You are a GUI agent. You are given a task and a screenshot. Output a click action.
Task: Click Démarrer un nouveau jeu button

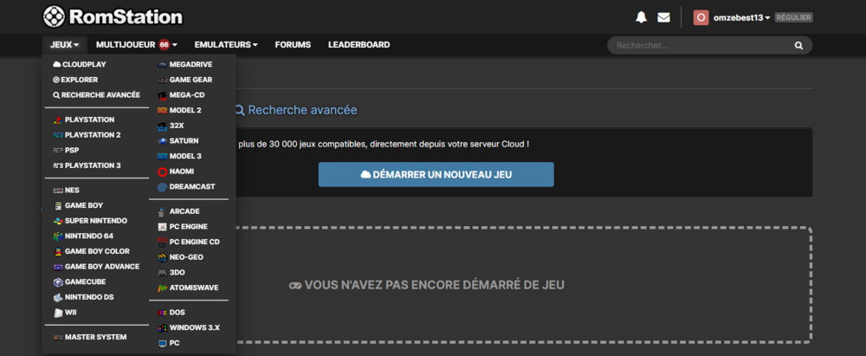click(x=436, y=174)
